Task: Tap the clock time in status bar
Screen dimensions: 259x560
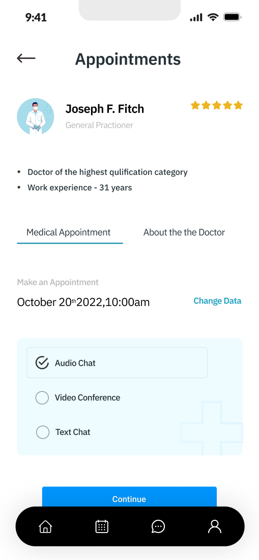Action: [36, 17]
